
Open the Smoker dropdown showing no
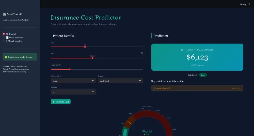(x=73, y=92)
